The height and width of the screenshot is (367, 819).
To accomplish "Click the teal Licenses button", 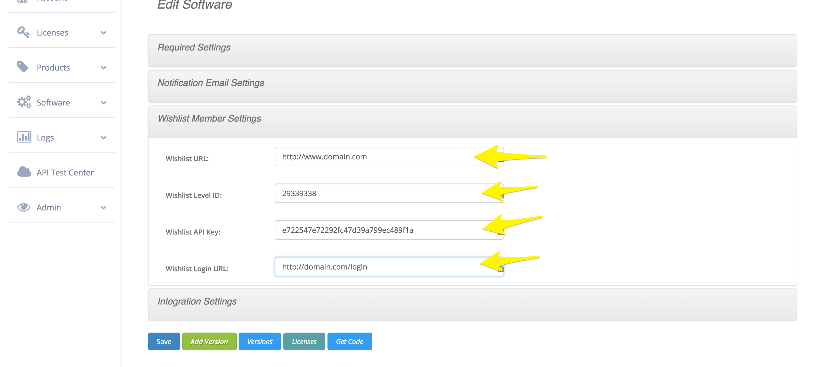I will (304, 341).
